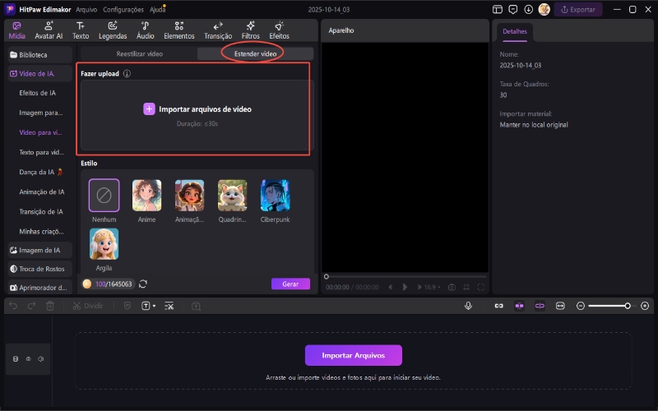Open the Avatar AI tool
Image resolution: width=658 pixels, height=411 pixels.
(49, 30)
